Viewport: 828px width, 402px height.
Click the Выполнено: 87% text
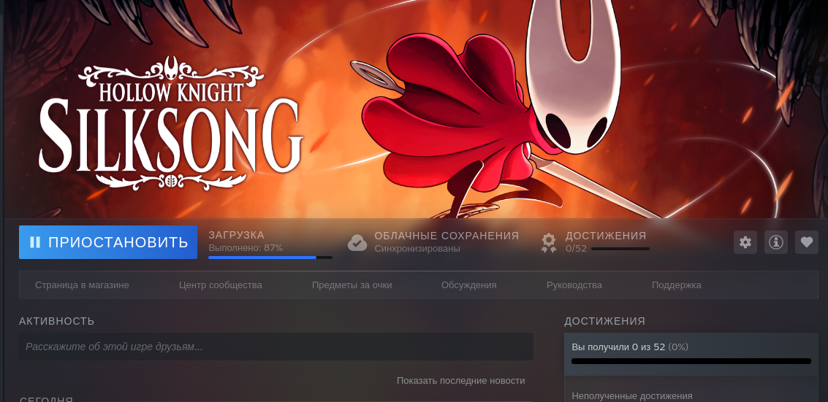click(246, 247)
